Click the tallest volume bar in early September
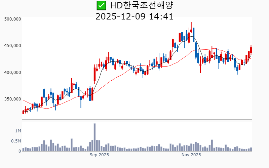This screenshot has width=269, height=168. coord(94,137)
